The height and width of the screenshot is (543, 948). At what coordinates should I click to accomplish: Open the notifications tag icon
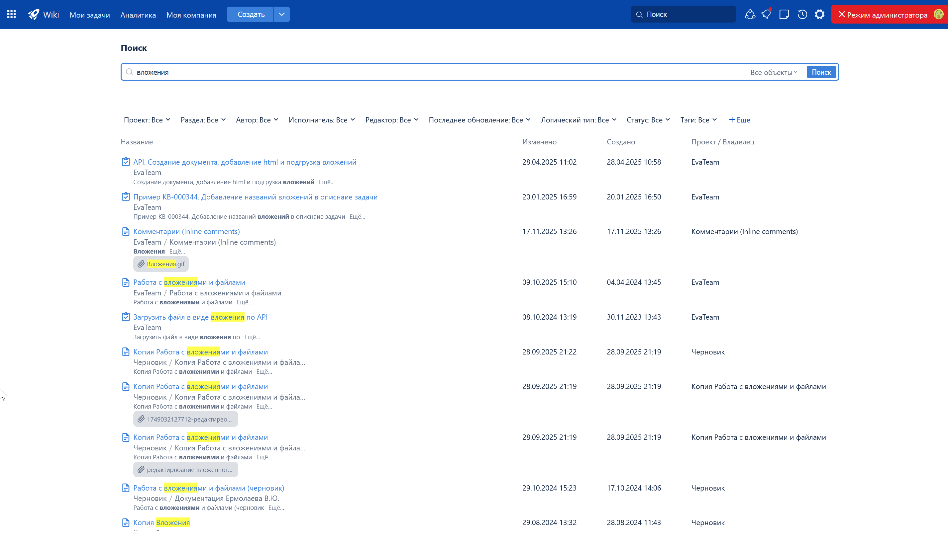pos(766,14)
